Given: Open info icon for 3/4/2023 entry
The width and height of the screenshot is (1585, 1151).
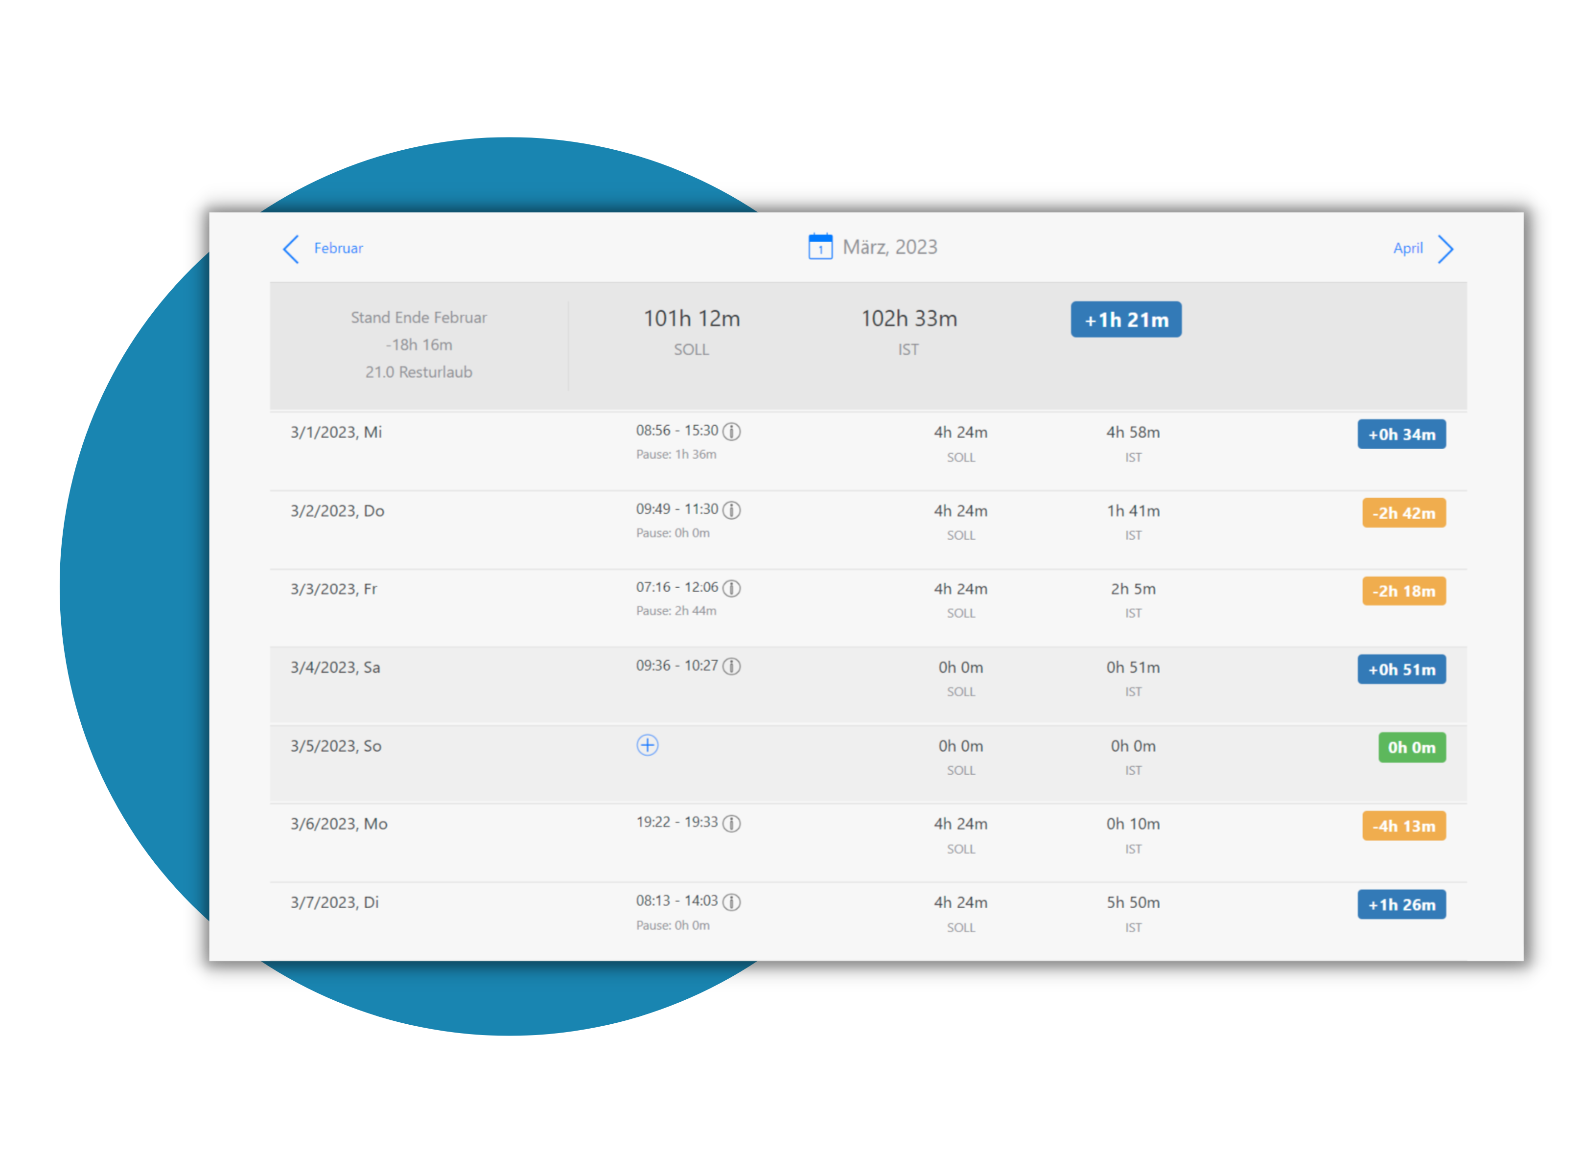Looking at the screenshot, I should [x=731, y=667].
